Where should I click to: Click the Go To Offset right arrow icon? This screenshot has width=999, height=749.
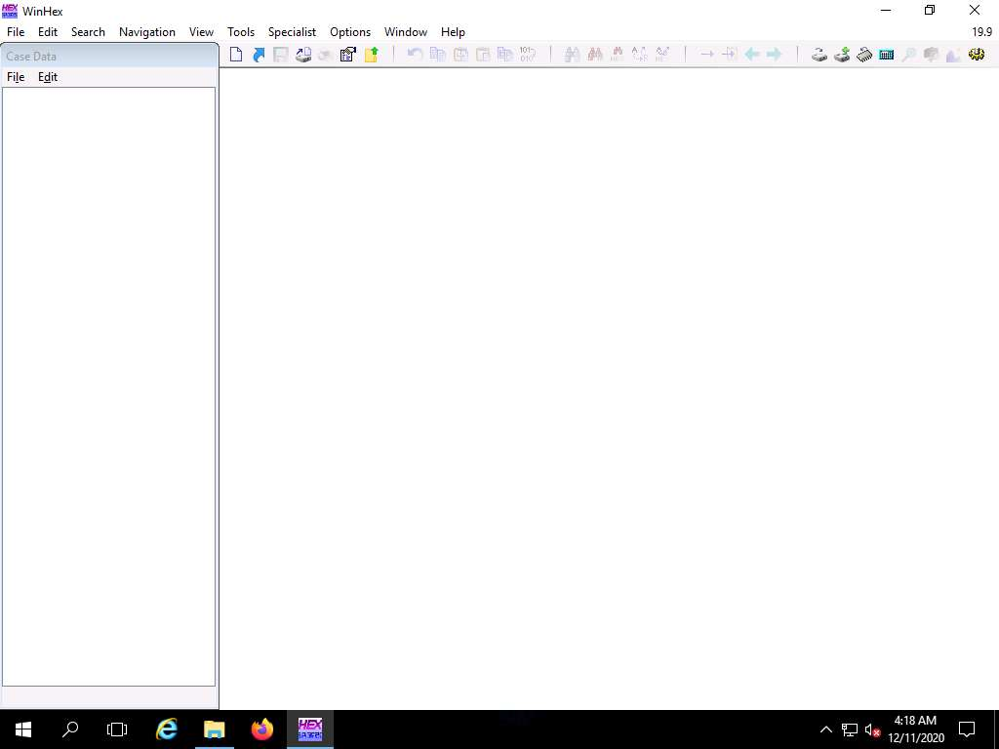(707, 55)
